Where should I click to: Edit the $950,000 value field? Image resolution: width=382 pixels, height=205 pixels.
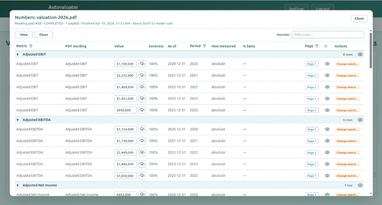point(125,110)
